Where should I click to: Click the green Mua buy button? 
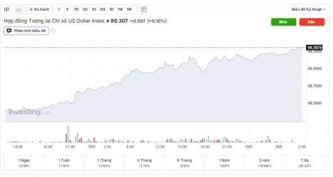[x=283, y=22]
